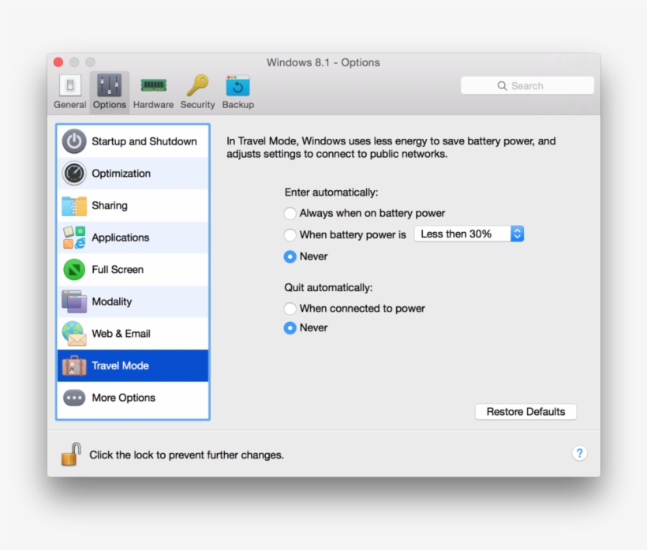Open Web & Email settings
The height and width of the screenshot is (550, 647).
point(133,333)
